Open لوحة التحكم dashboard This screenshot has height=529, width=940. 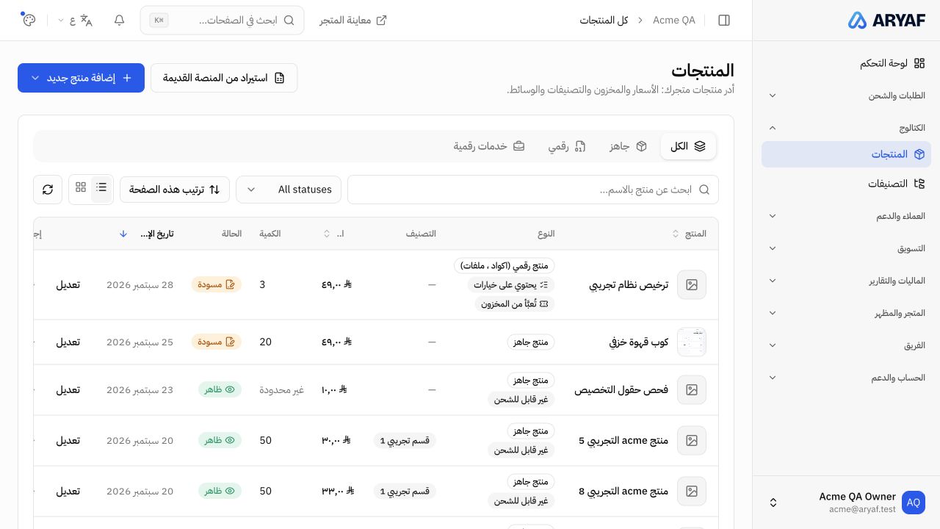(x=846, y=63)
